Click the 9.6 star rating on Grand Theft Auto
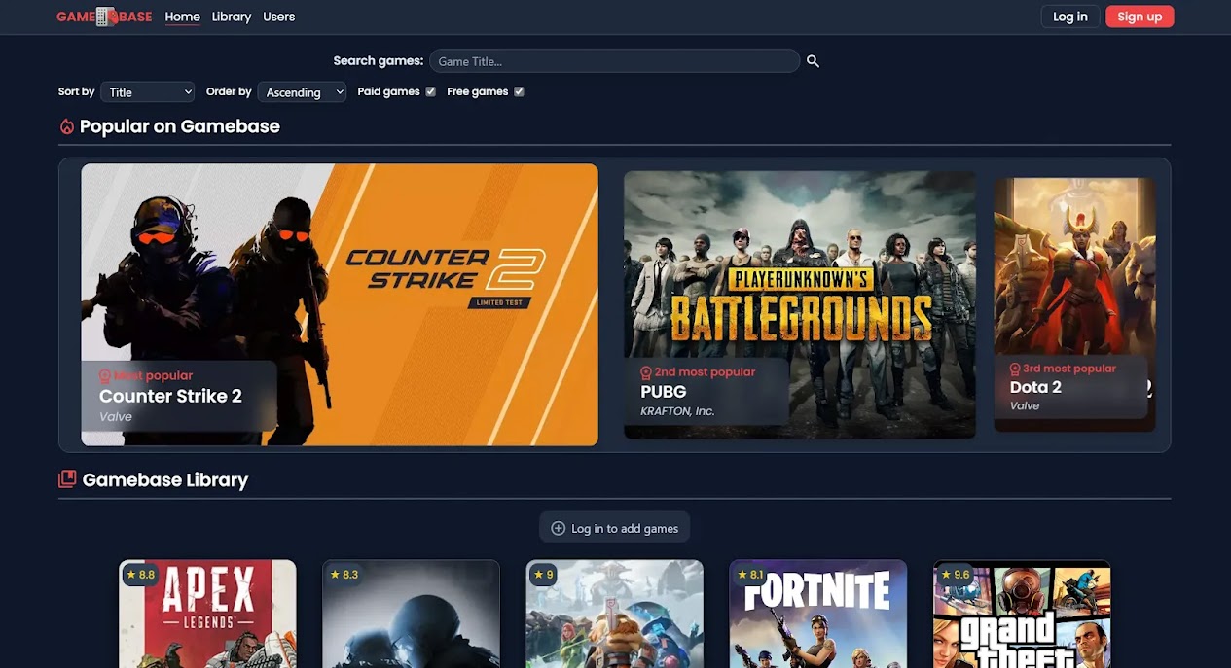The width and height of the screenshot is (1231, 668). point(955,575)
